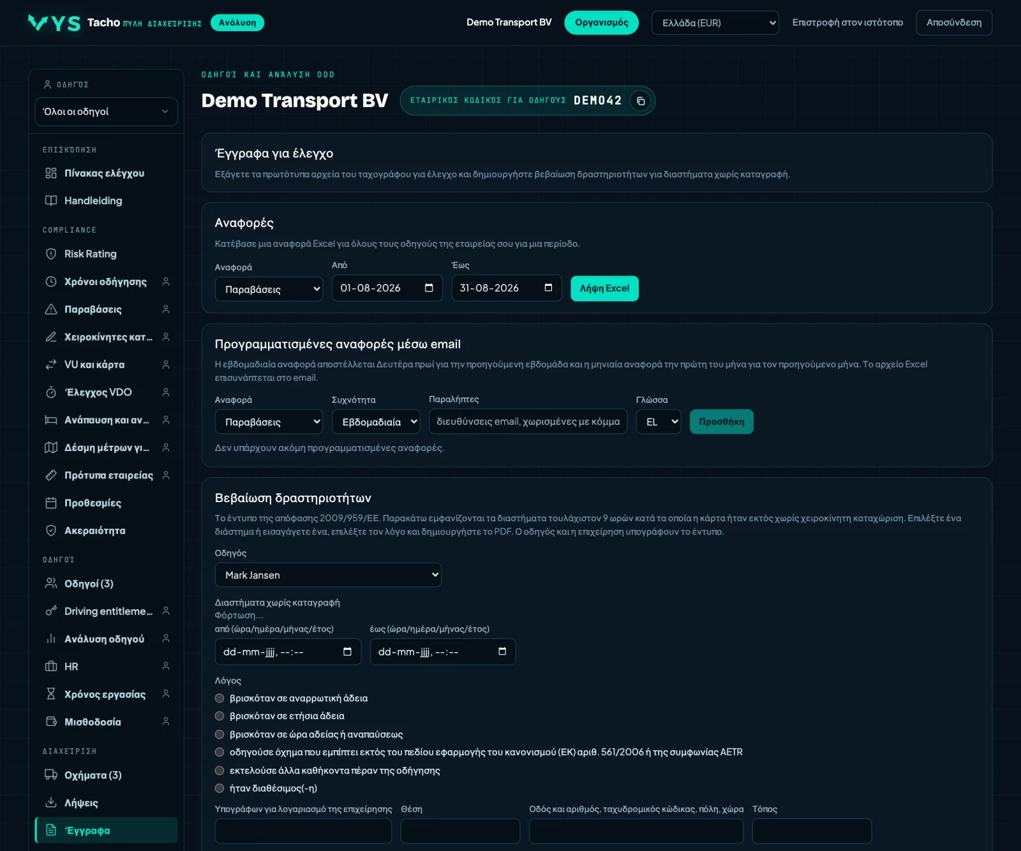Open the Παραβάσεις warning triangle icon
1021x851 pixels.
[51, 309]
